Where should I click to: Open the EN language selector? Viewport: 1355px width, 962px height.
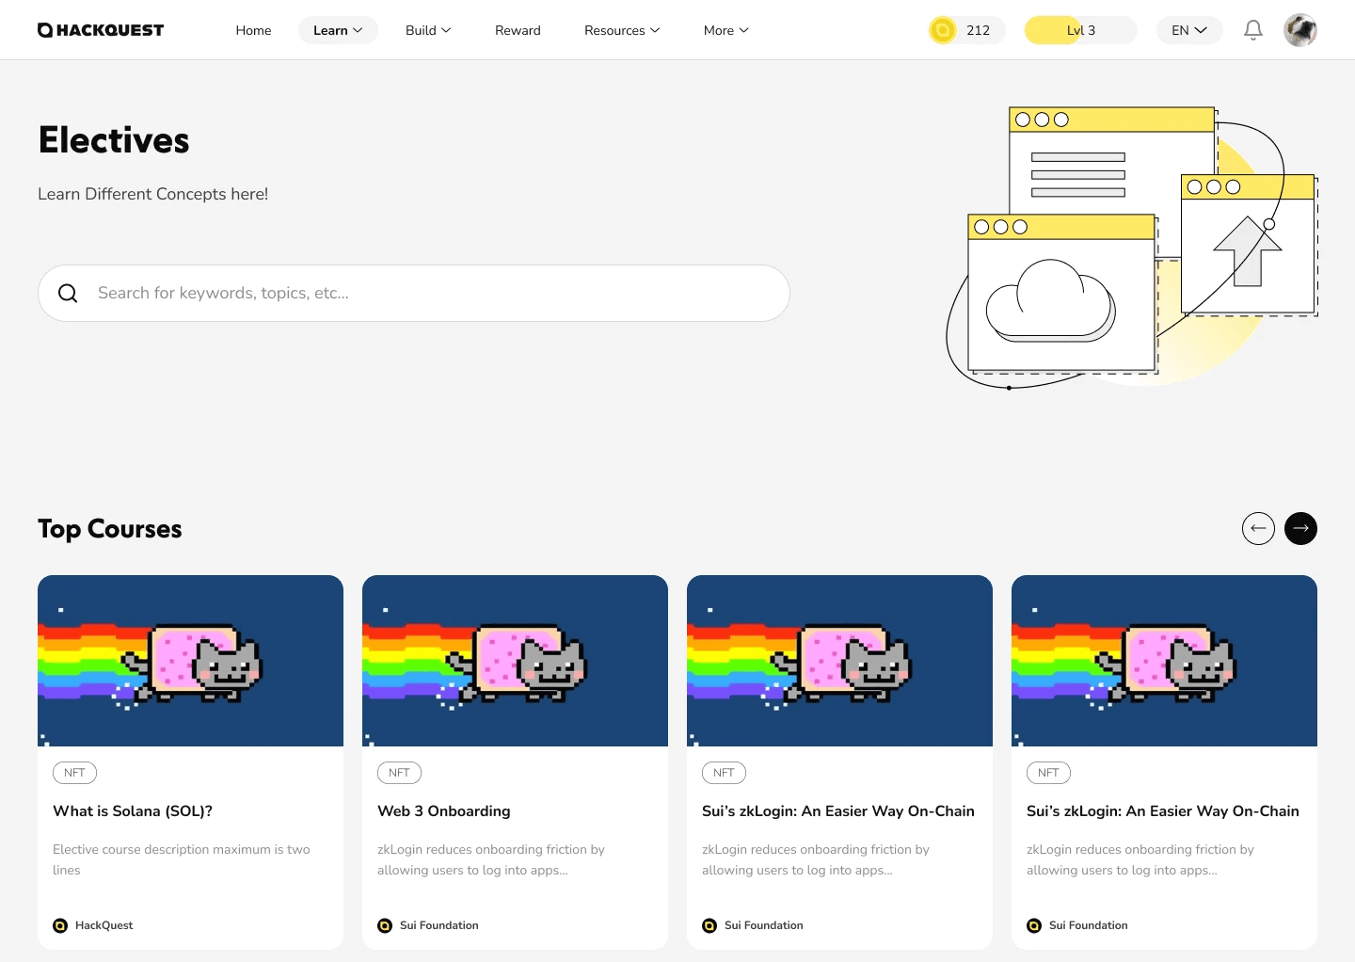point(1189,30)
